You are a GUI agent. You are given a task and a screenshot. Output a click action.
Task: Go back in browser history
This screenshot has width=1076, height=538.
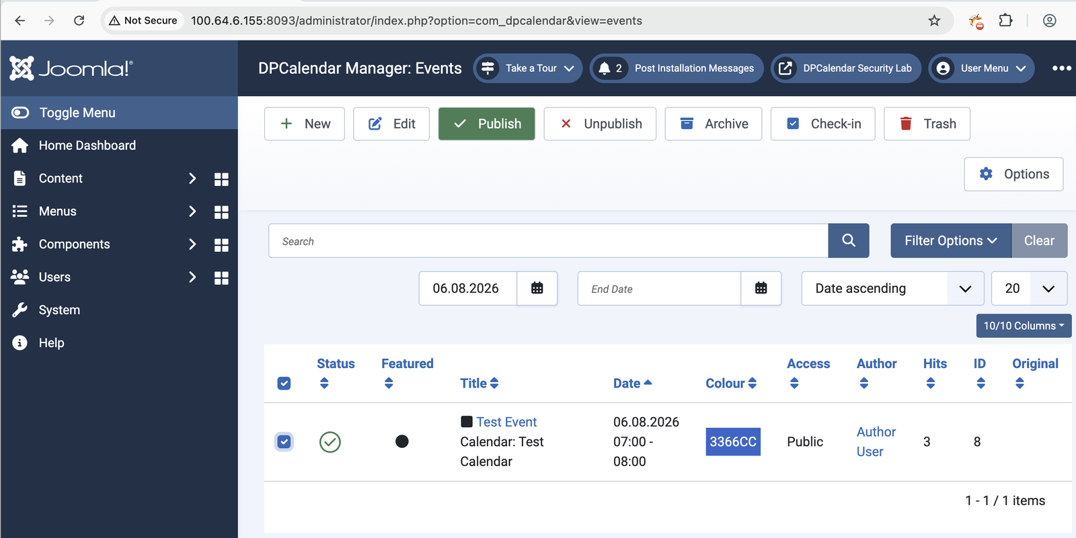(x=20, y=21)
